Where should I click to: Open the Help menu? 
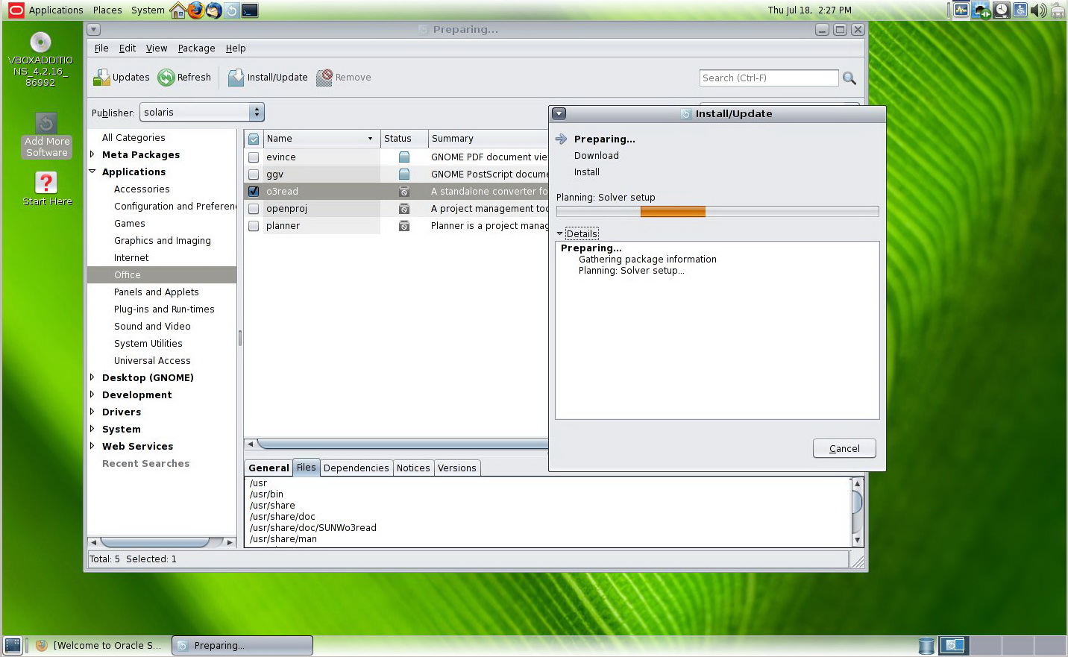click(x=236, y=48)
